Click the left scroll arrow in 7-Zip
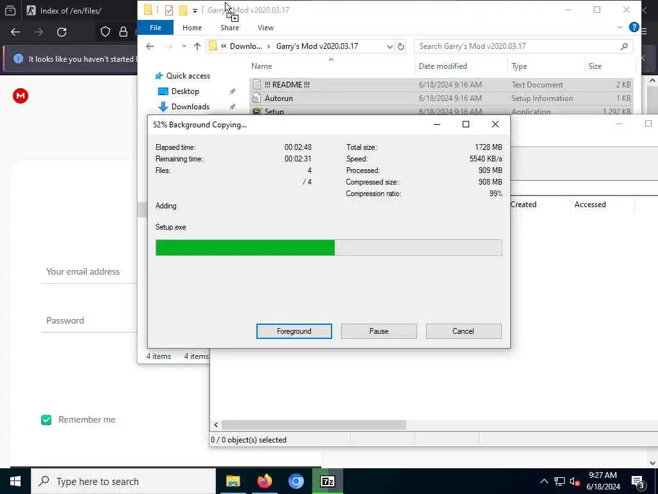The height and width of the screenshot is (494, 658). point(216,425)
